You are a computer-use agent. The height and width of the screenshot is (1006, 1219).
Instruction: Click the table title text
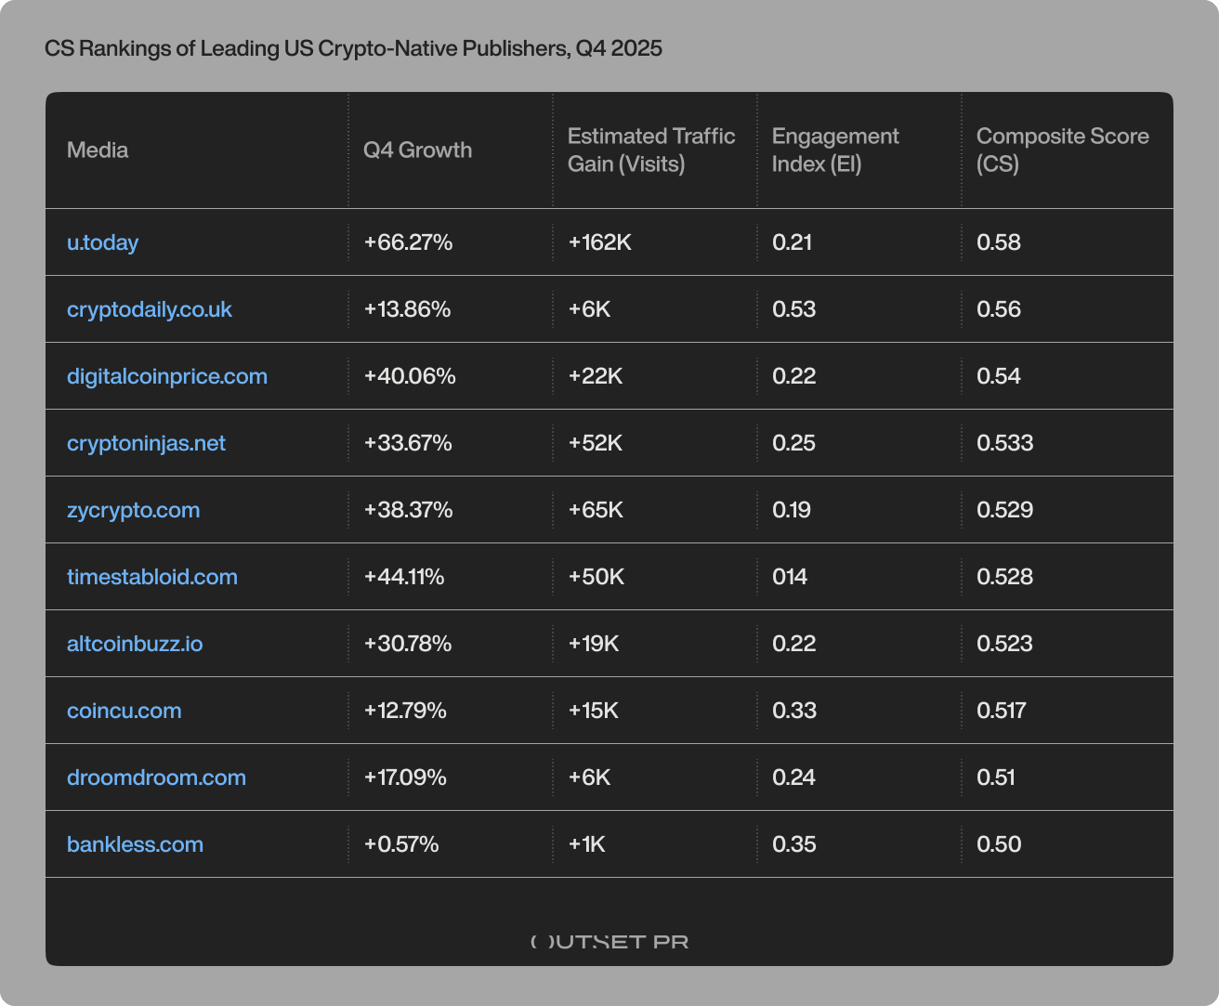point(353,47)
